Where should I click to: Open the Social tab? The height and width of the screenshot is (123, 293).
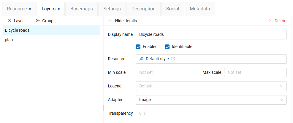(x=172, y=9)
